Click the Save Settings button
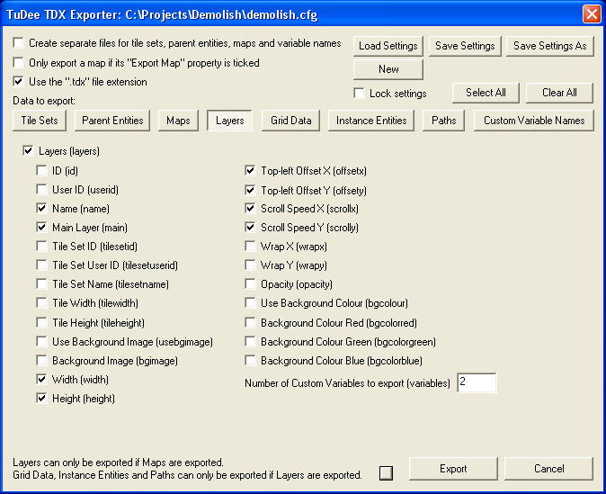 tap(465, 46)
